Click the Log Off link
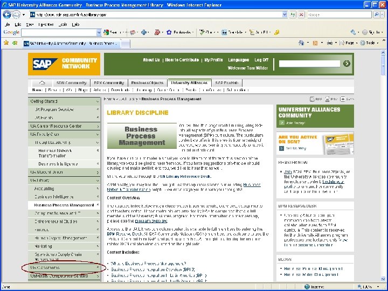Image resolution: width=388 pixels, height=291 pixels. click(x=261, y=60)
